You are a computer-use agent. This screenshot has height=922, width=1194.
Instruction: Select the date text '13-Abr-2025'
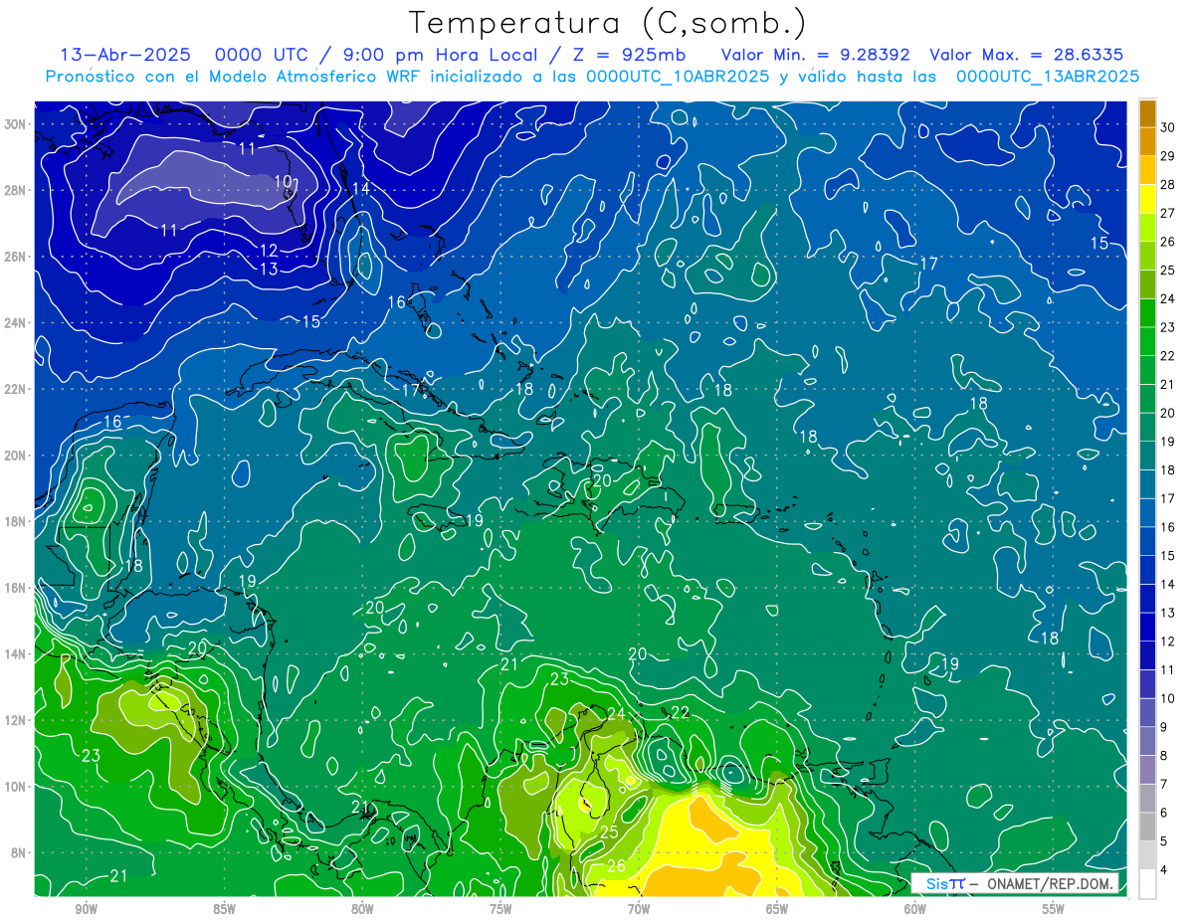coord(125,55)
